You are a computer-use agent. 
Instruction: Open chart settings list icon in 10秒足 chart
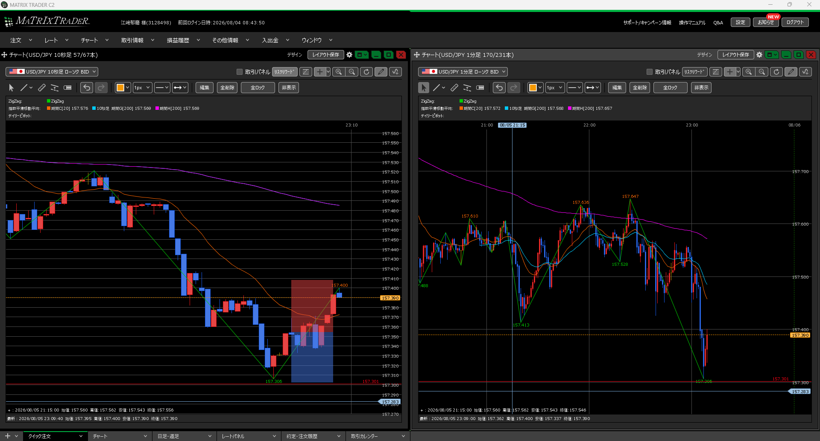[306, 72]
